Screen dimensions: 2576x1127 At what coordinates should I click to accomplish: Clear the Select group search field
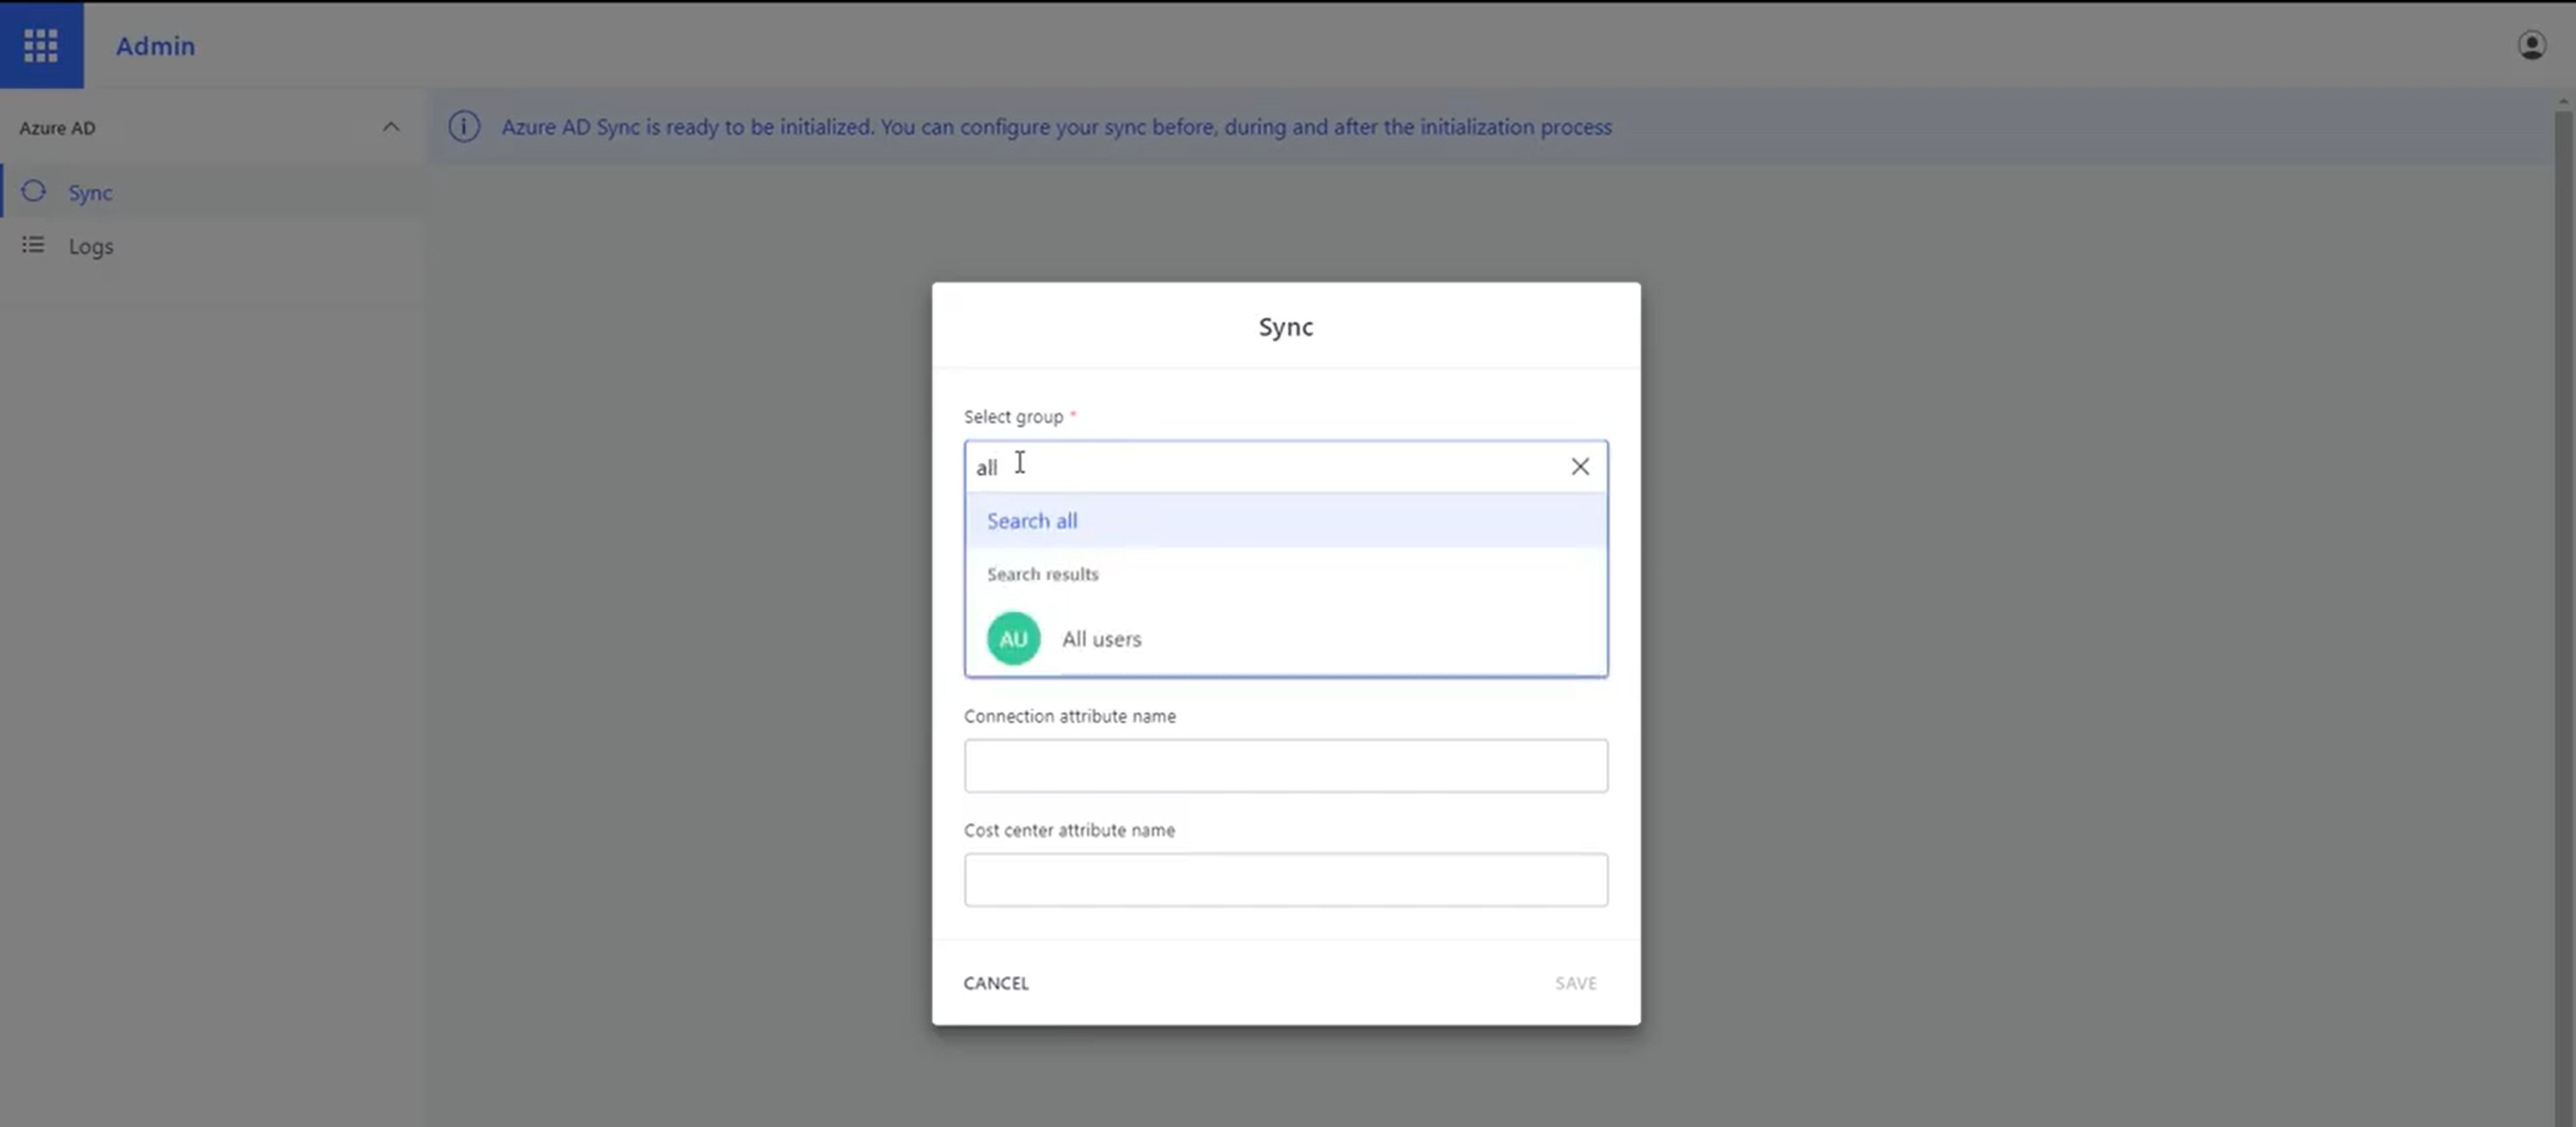pos(1580,466)
